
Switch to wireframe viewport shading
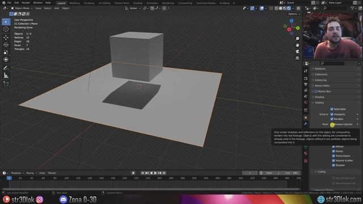[276, 8]
